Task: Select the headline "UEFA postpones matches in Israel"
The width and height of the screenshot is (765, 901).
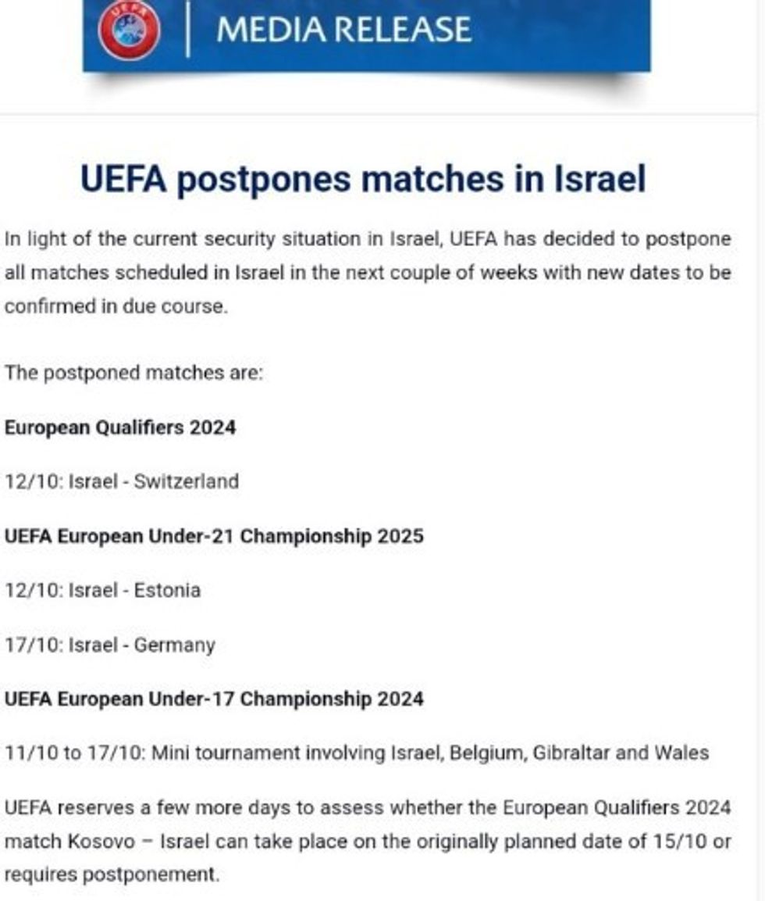Action: pyautogui.click(x=363, y=179)
